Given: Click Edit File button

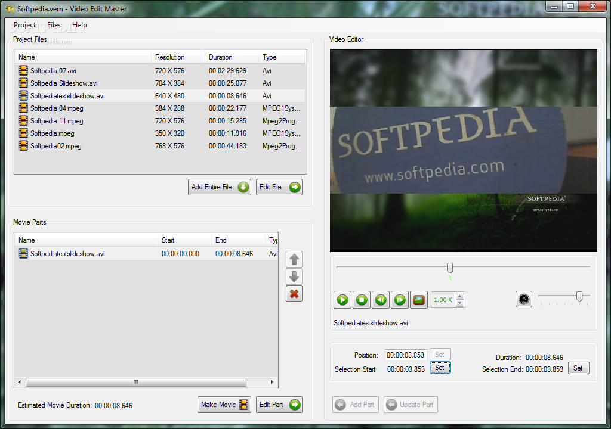Looking at the screenshot, I should click(279, 187).
